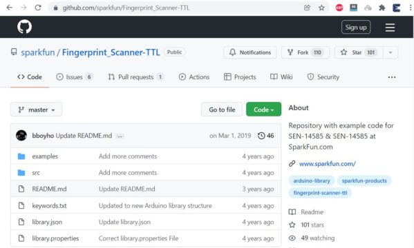Image resolution: width=414 pixels, height=248 pixels.
Task: Open the src folder
Action: pos(36,173)
